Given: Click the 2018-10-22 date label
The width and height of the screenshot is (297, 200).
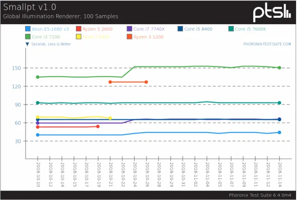Looking at the screenshot, I should tap(123, 174).
